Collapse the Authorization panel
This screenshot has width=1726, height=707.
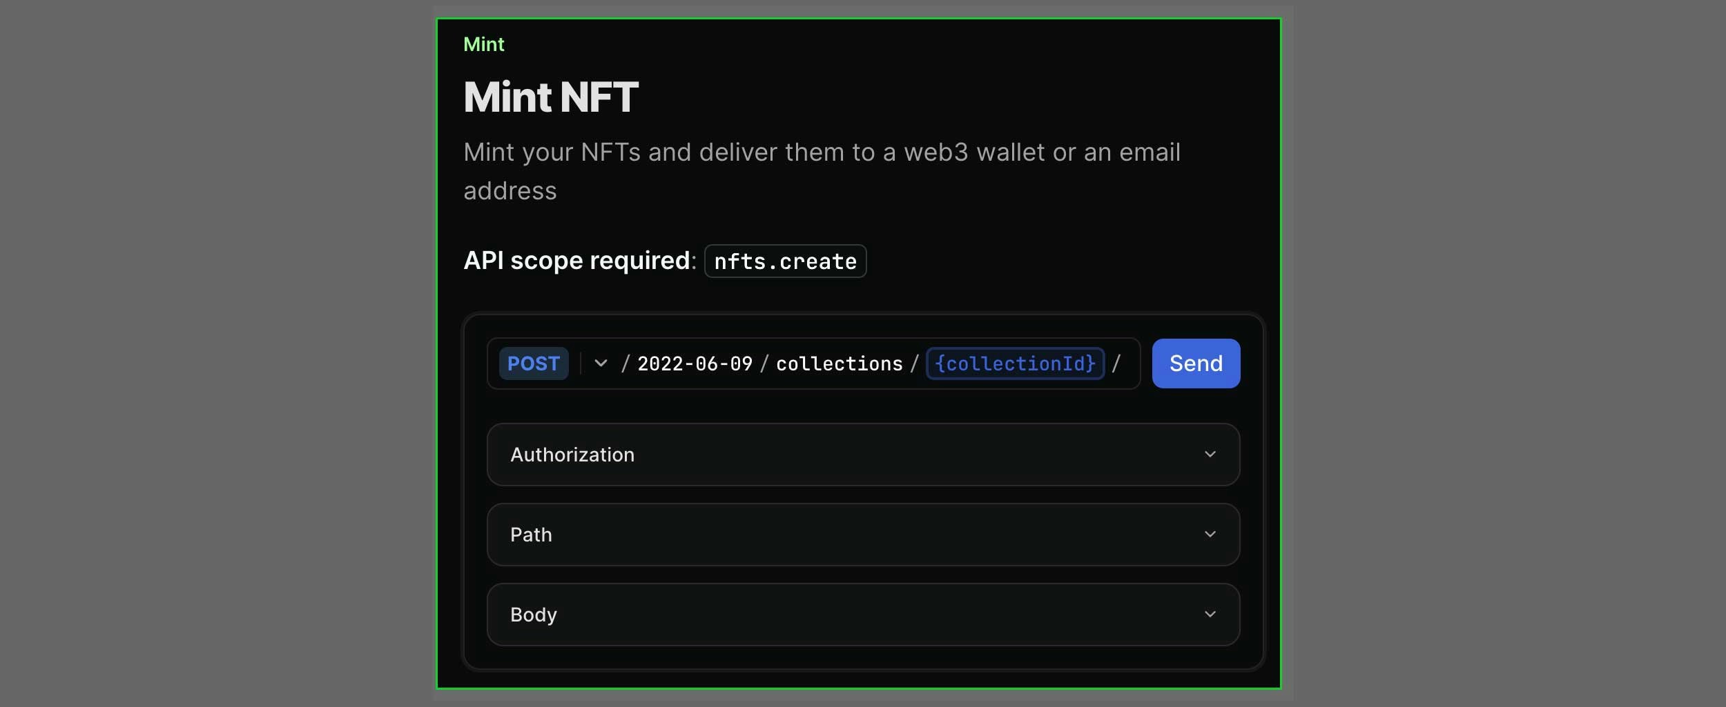862,454
